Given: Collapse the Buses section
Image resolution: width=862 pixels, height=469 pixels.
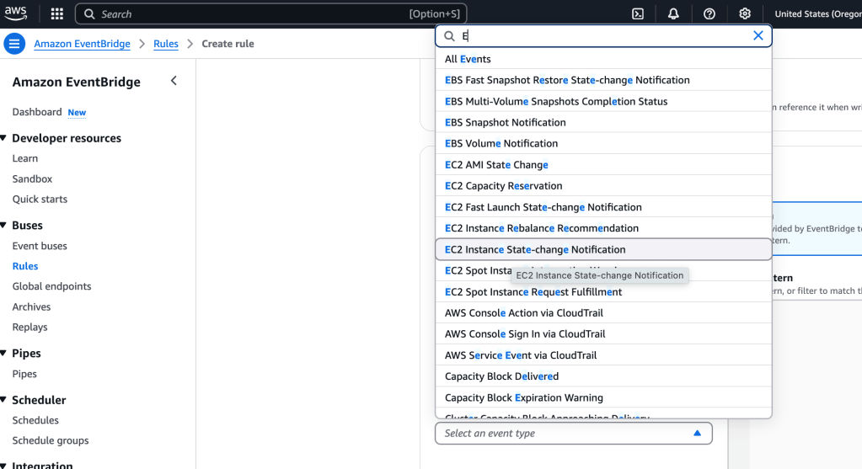Looking at the screenshot, I should click(4, 226).
